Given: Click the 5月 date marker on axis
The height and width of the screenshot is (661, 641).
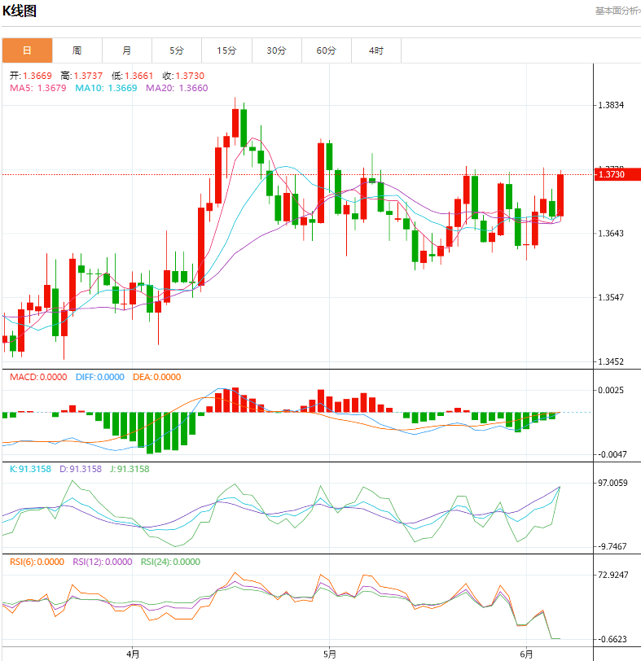Looking at the screenshot, I should coord(329,653).
